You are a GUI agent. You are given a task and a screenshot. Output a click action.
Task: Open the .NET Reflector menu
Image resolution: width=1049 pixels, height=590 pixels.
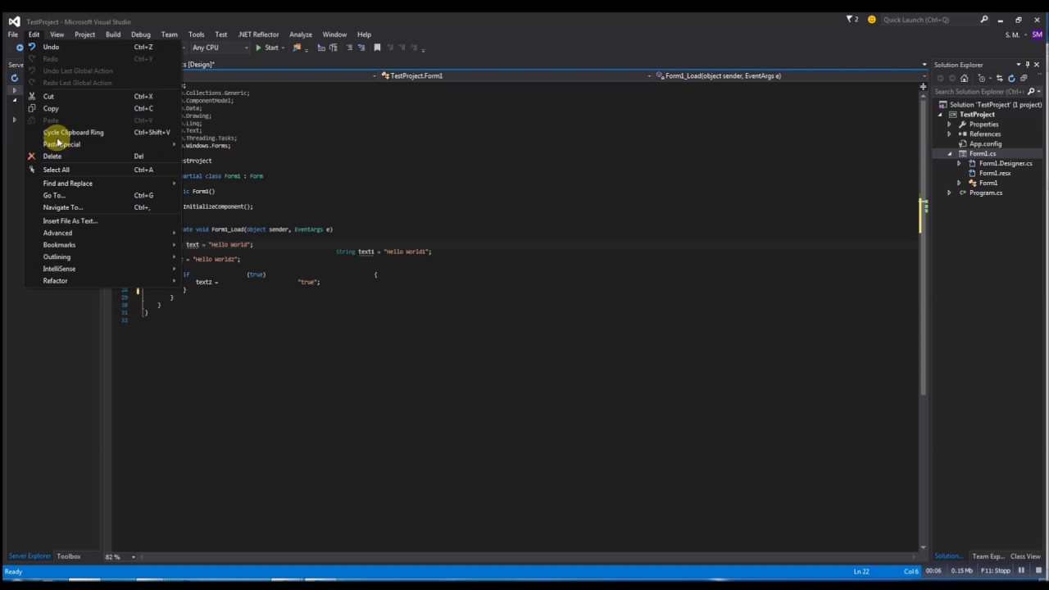click(x=258, y=34)
